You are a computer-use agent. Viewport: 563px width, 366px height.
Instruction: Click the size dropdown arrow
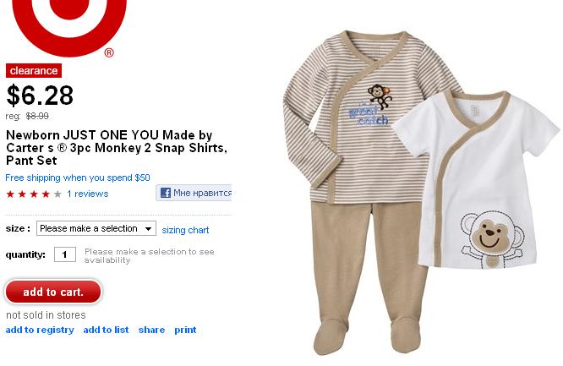pos(148,228)
